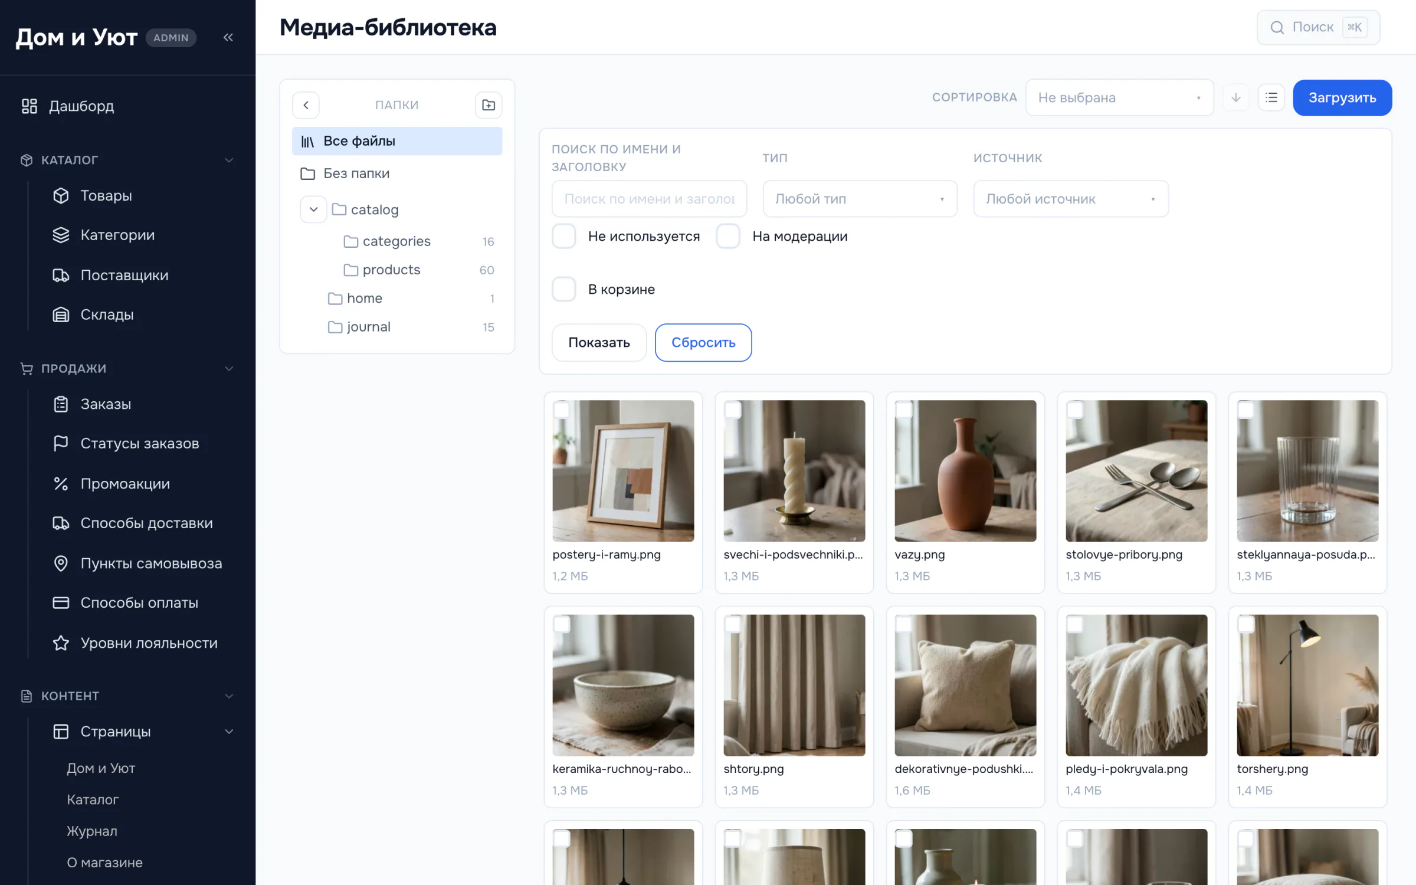
Task: Collapse the Страницы submenu chevron
Action: [229, 732]
